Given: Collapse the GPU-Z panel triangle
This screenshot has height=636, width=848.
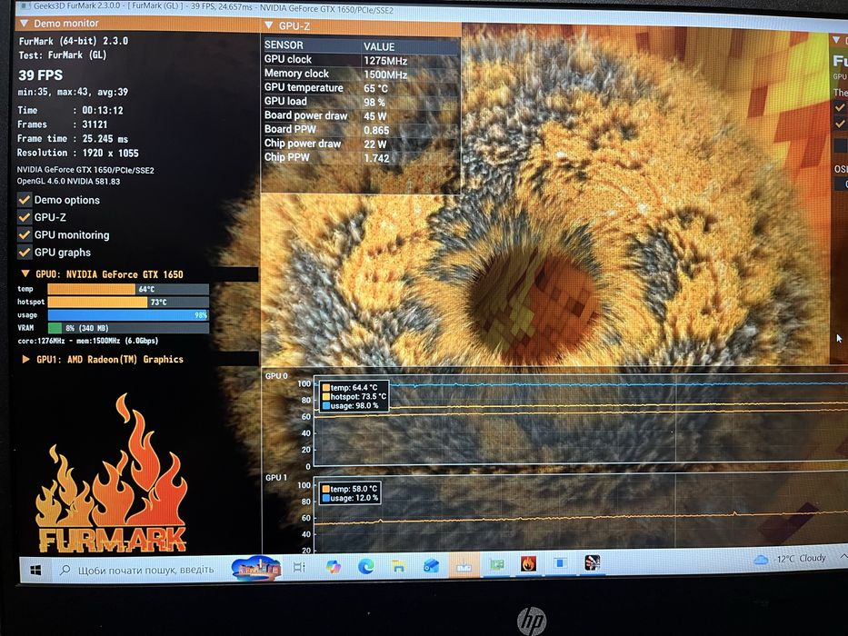Looking at the screenshot, I should coord(269,25).
